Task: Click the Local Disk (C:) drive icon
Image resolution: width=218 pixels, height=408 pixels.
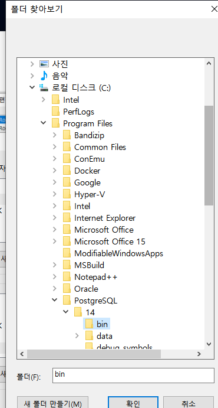Action: pyautogui.click(x=44, y=88)
